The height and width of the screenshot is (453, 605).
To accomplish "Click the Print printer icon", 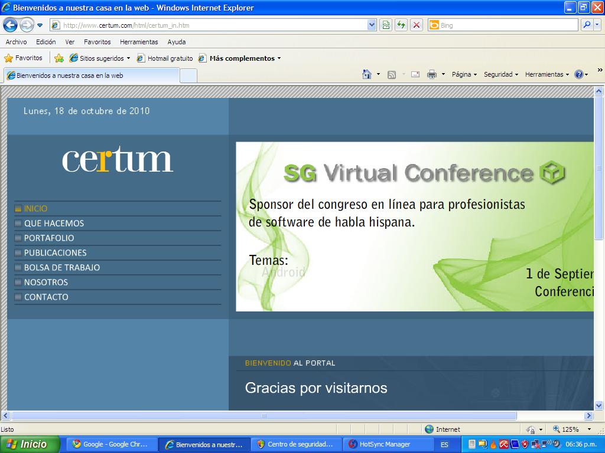I will [x=432, y=74].
